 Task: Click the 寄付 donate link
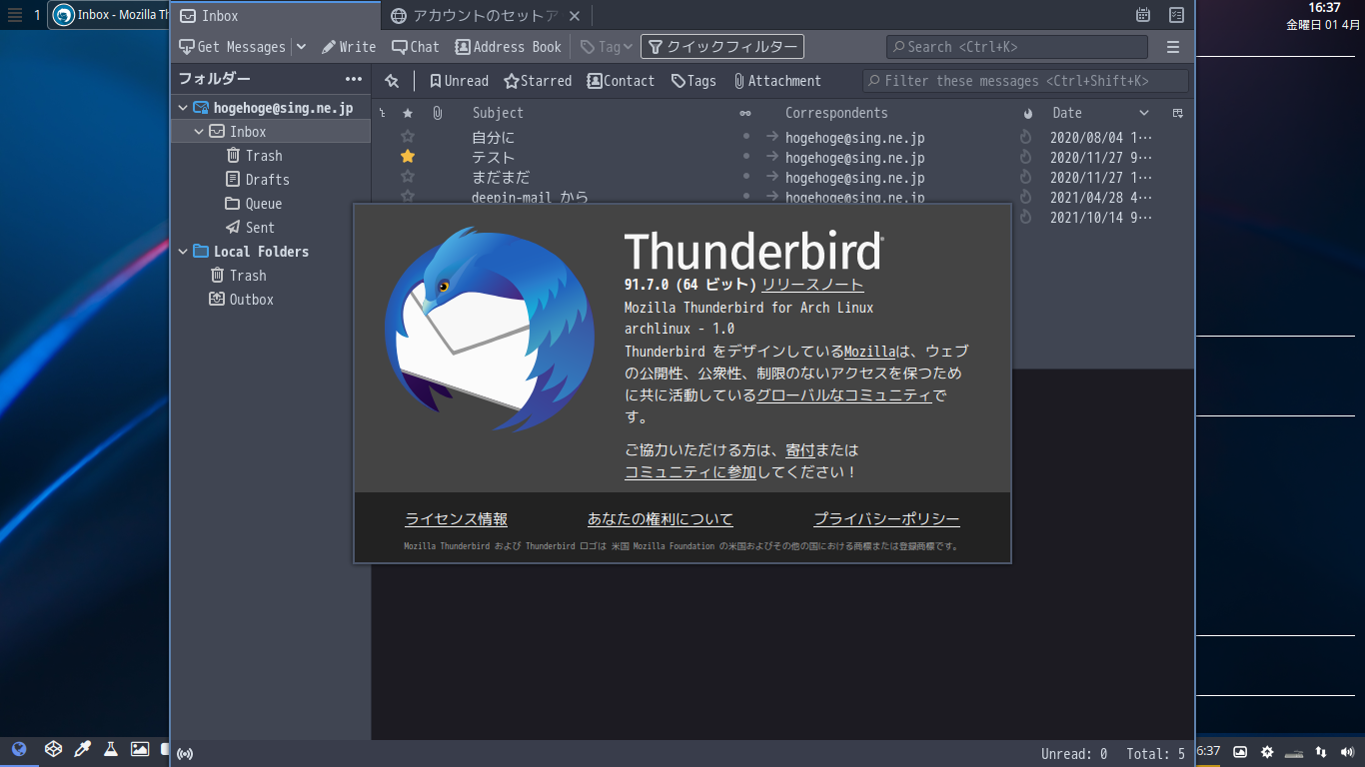[x=800, y=450]
